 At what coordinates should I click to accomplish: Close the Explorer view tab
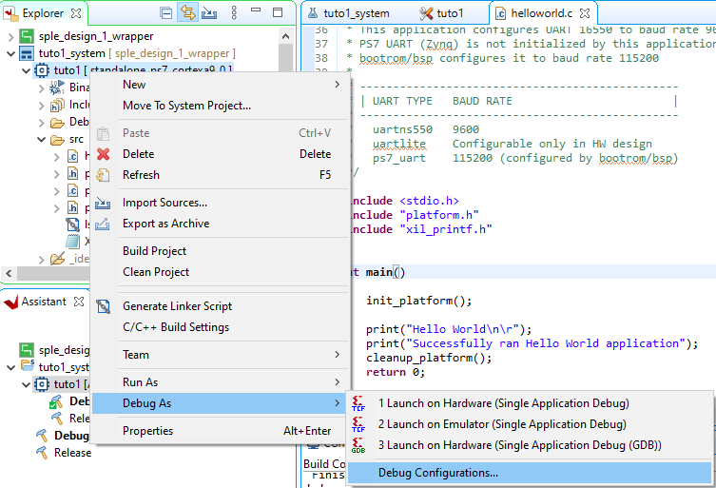coord(76,13)
